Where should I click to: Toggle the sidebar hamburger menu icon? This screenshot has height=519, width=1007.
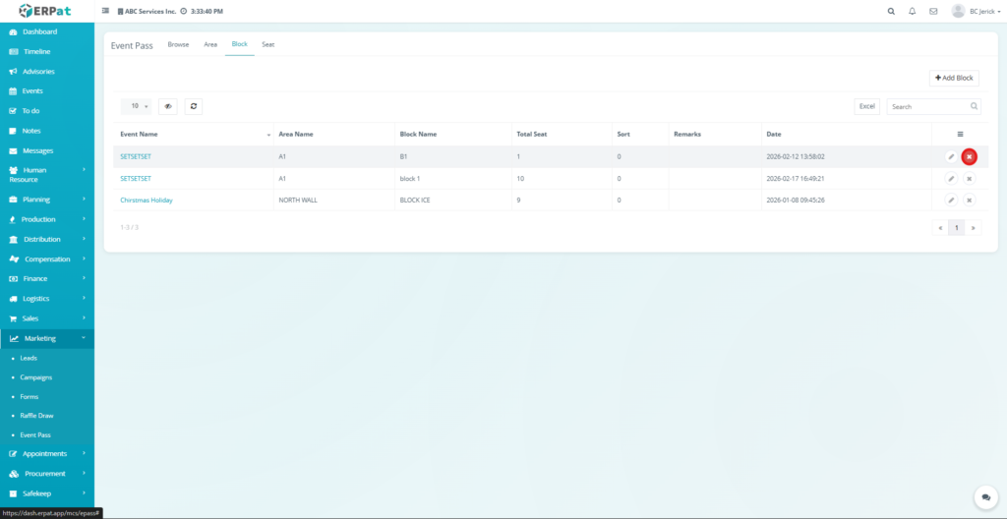coord(106,12)
